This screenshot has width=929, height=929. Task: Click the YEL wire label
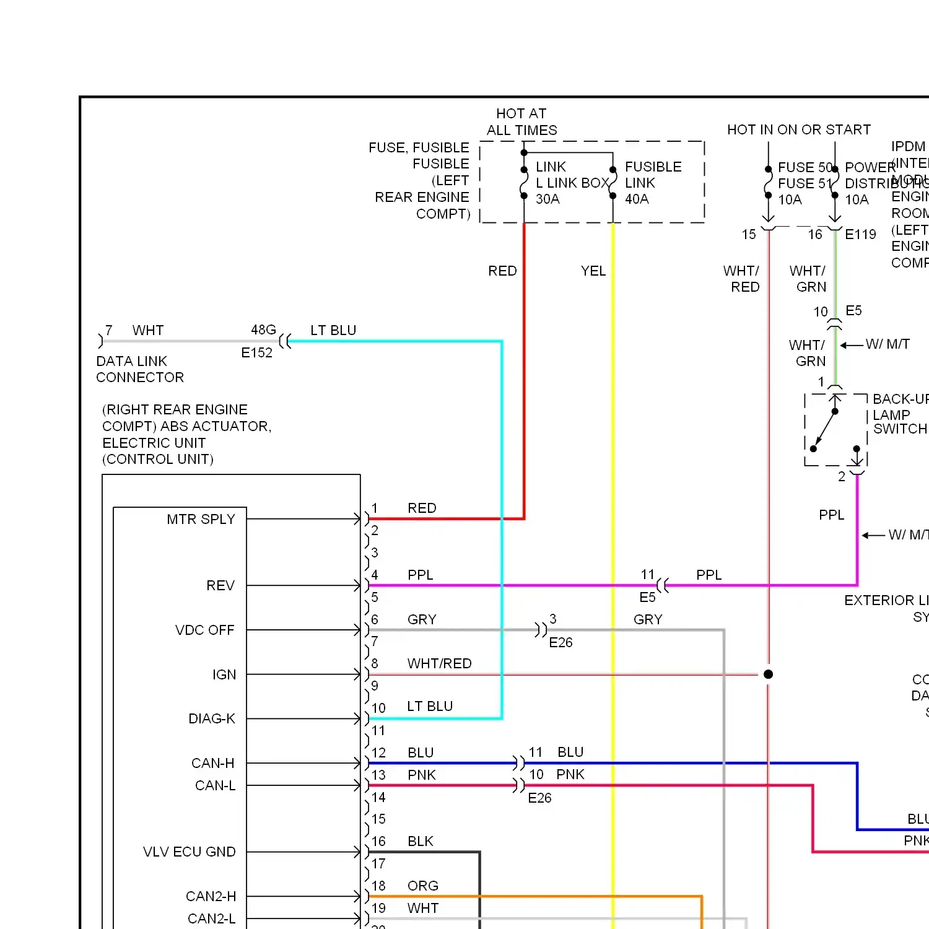pos(593,271)
